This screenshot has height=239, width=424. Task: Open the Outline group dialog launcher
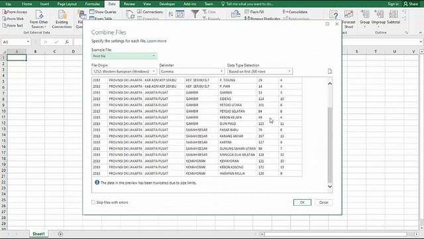click(x=406, y=33)
